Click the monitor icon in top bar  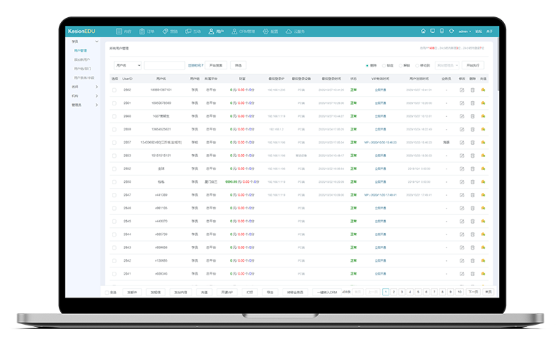click(x=432, y=32)
